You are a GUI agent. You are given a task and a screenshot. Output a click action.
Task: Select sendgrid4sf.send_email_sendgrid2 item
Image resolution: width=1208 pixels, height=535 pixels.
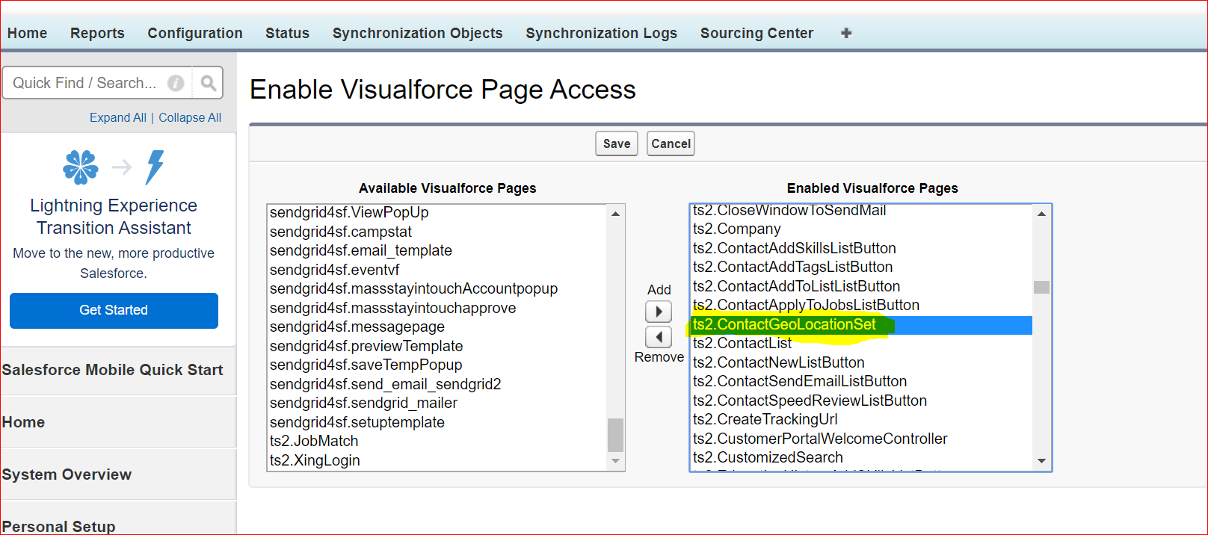(437, 384)
